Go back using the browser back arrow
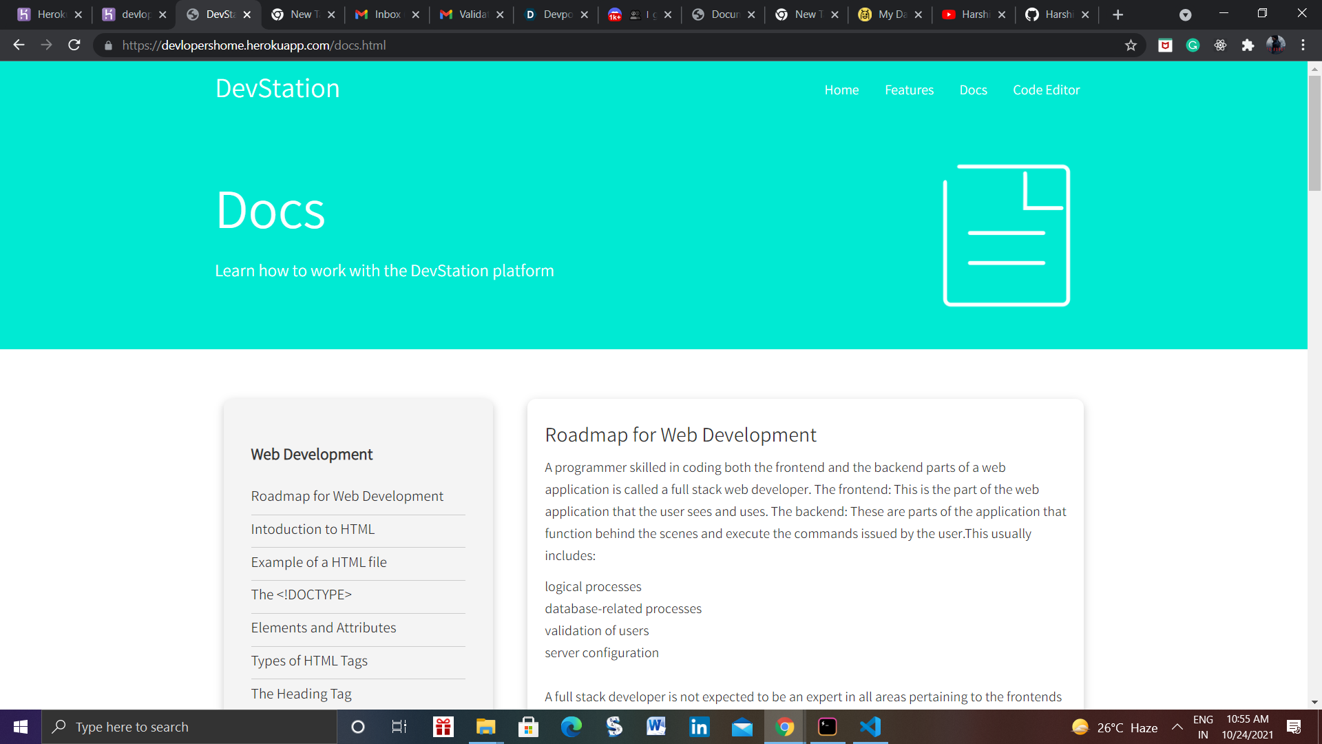The width and height of the screenshot is (1322, 744). 19,45
